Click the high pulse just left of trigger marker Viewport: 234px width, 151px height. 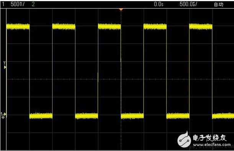click(110, 26)
